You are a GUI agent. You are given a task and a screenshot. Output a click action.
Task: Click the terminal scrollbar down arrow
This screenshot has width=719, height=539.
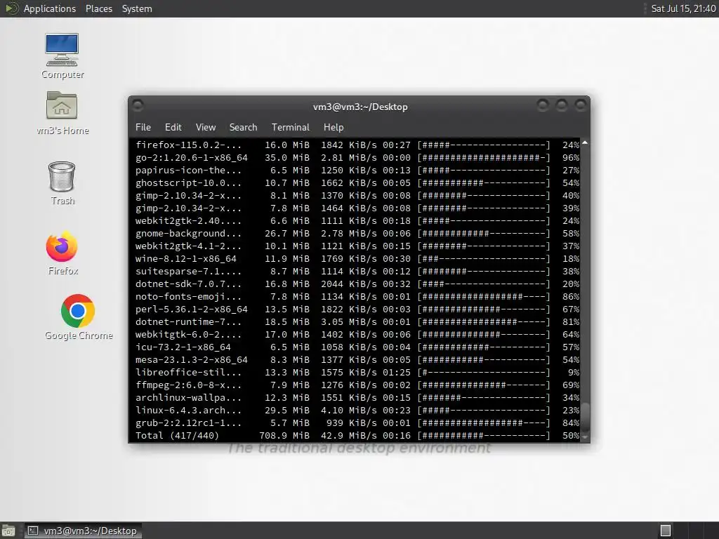(585, 437)
